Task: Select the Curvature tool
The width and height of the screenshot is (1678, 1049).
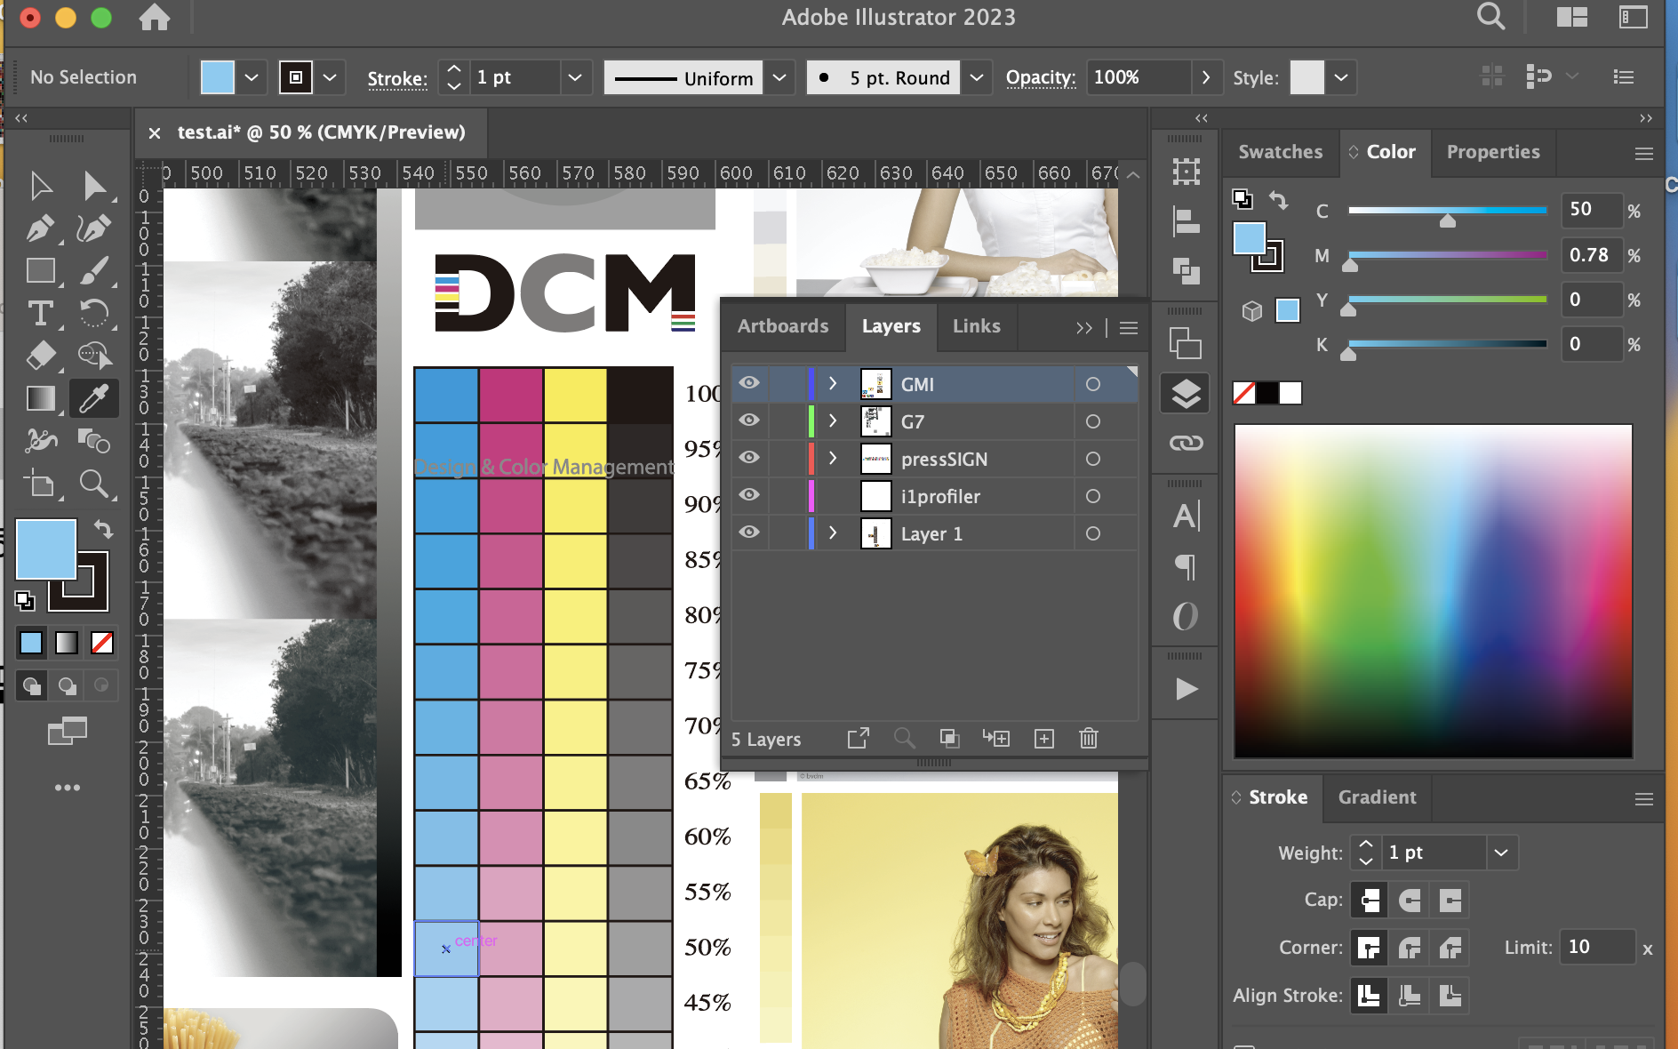Action: [93, 228]
